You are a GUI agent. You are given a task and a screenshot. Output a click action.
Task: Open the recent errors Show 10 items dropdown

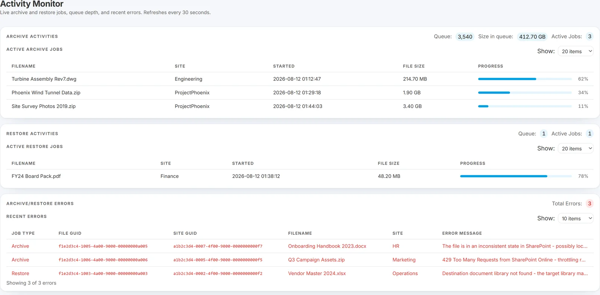pos(576,218)
